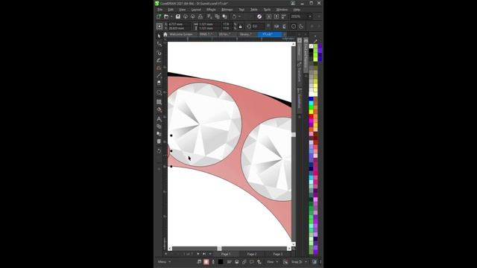Viewport: 477px width, 268px height.
Task: Open the zoom level dropdown
Action: [310, 16]
